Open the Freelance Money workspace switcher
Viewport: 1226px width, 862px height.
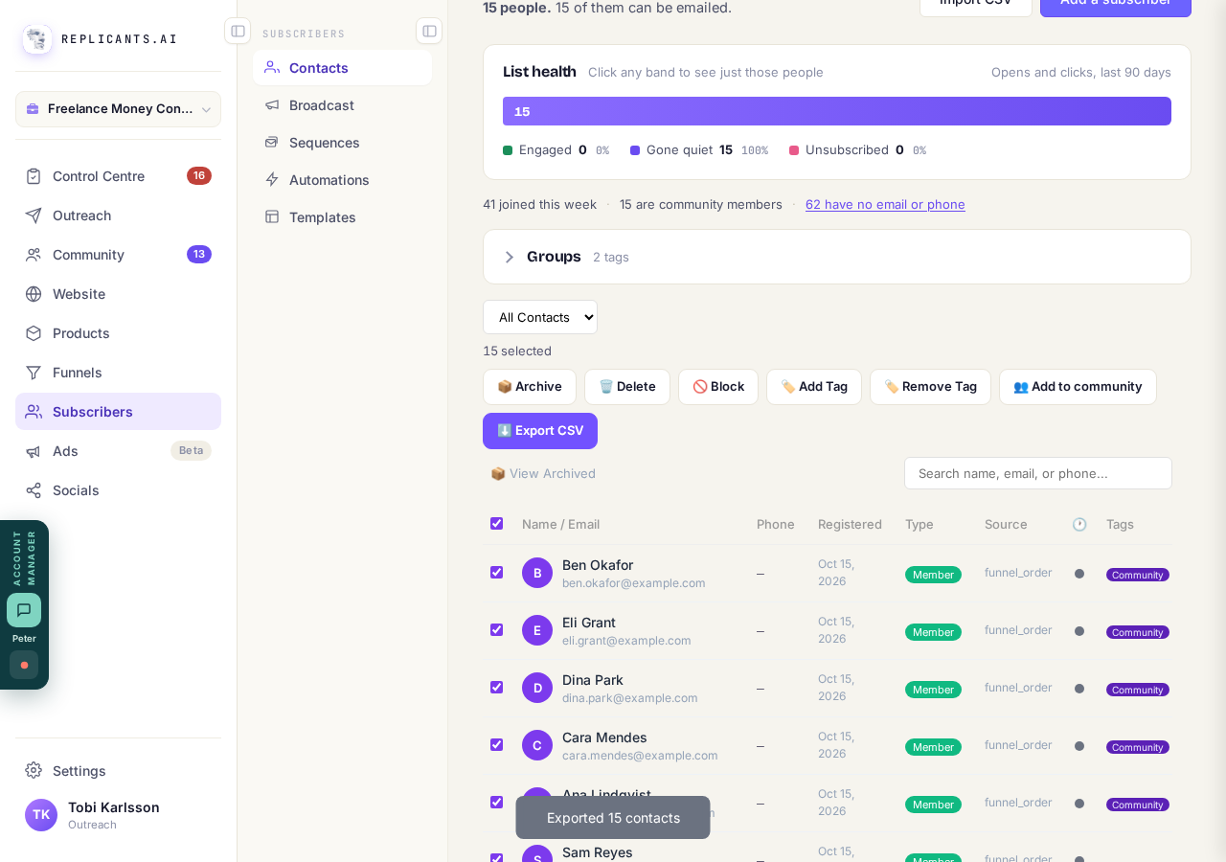[118, 109]
